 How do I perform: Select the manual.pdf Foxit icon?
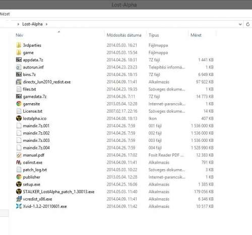click(19, 155)
